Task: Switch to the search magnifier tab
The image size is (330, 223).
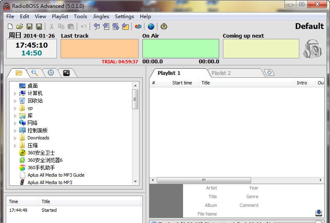Action: tap(35, 73)
